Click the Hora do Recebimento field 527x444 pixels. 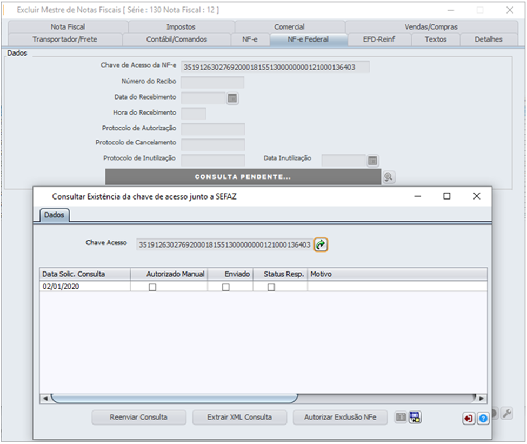coord(194,114)
